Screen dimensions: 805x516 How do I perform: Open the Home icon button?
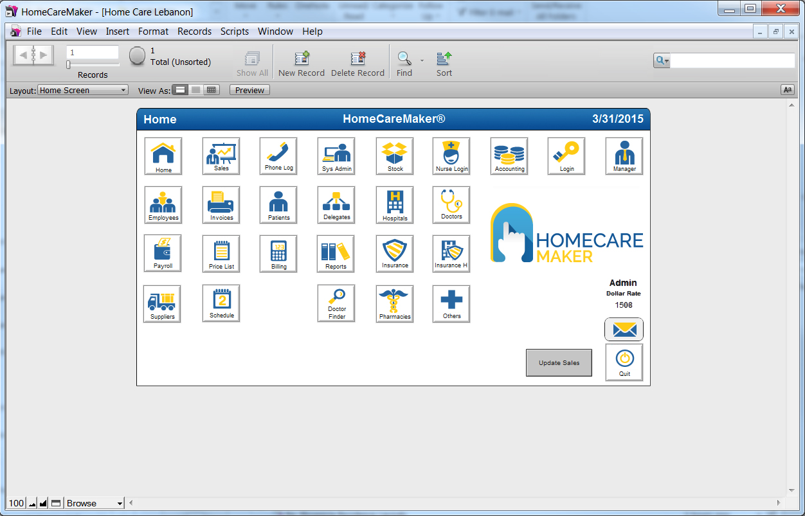click(163, 156)
